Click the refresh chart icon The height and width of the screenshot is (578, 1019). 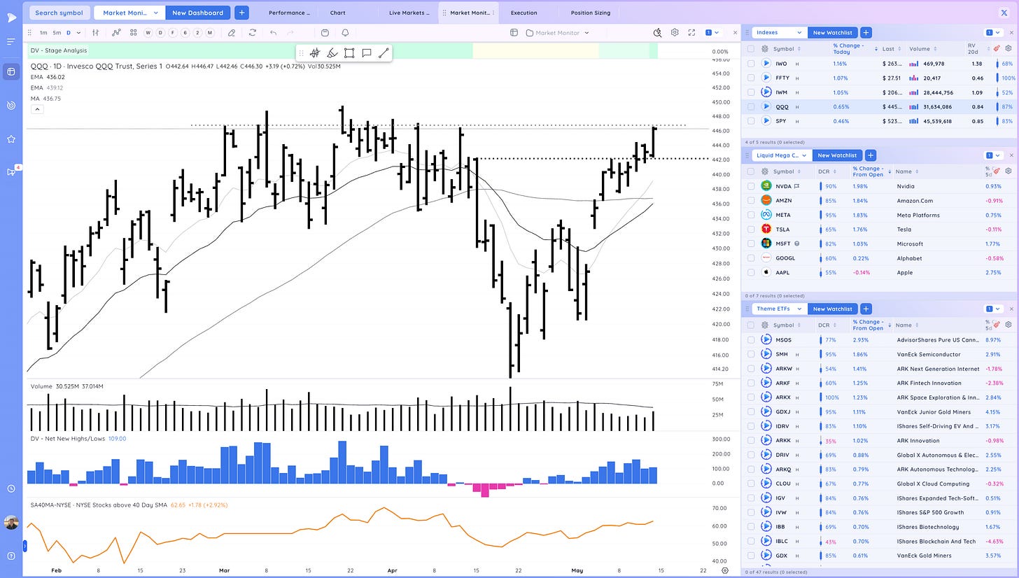point(252,32)
